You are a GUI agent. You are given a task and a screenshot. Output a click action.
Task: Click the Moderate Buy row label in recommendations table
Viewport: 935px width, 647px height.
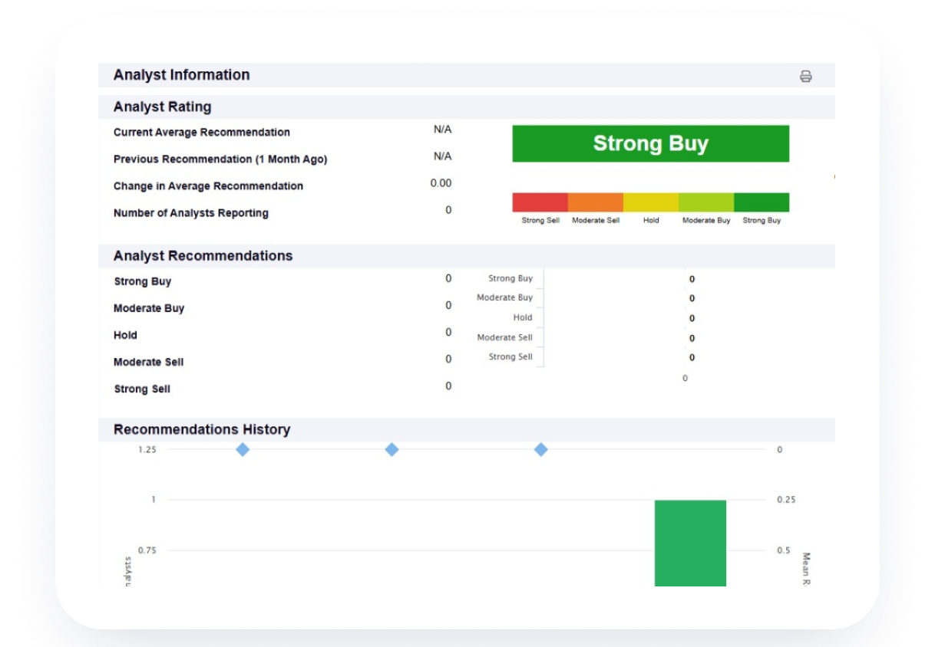149,308
